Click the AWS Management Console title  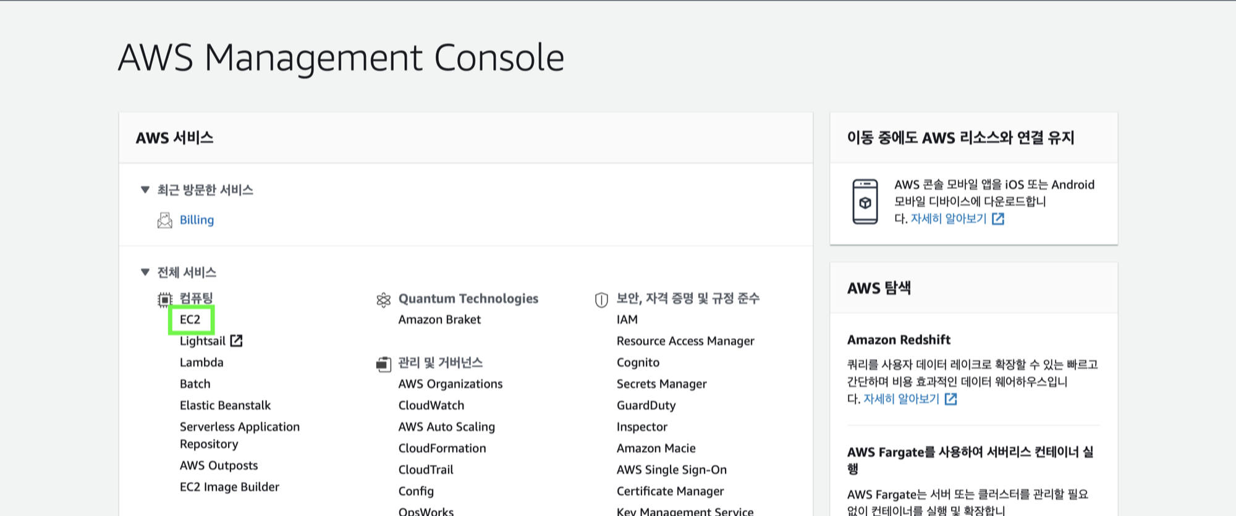[341, 57]
